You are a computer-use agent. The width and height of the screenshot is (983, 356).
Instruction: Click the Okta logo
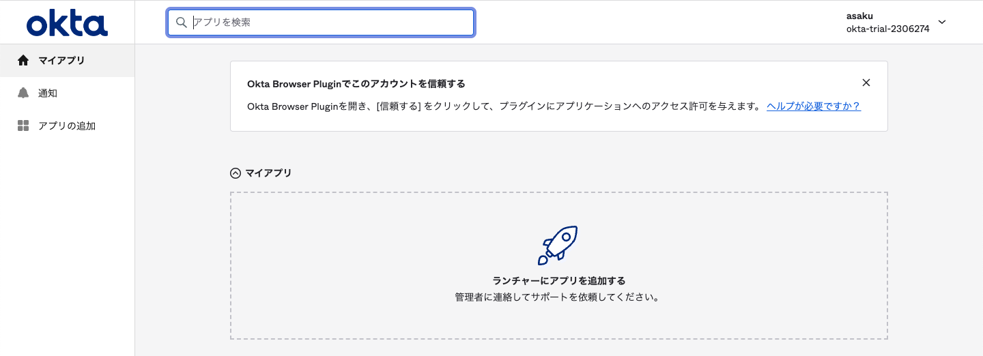[67, 23]
